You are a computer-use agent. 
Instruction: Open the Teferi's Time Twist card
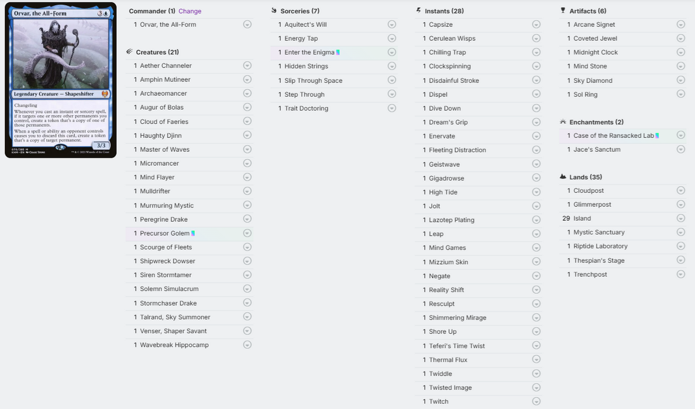tap(456, 346)
